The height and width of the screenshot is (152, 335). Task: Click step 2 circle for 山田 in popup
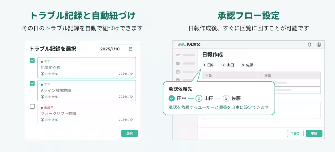199,98
